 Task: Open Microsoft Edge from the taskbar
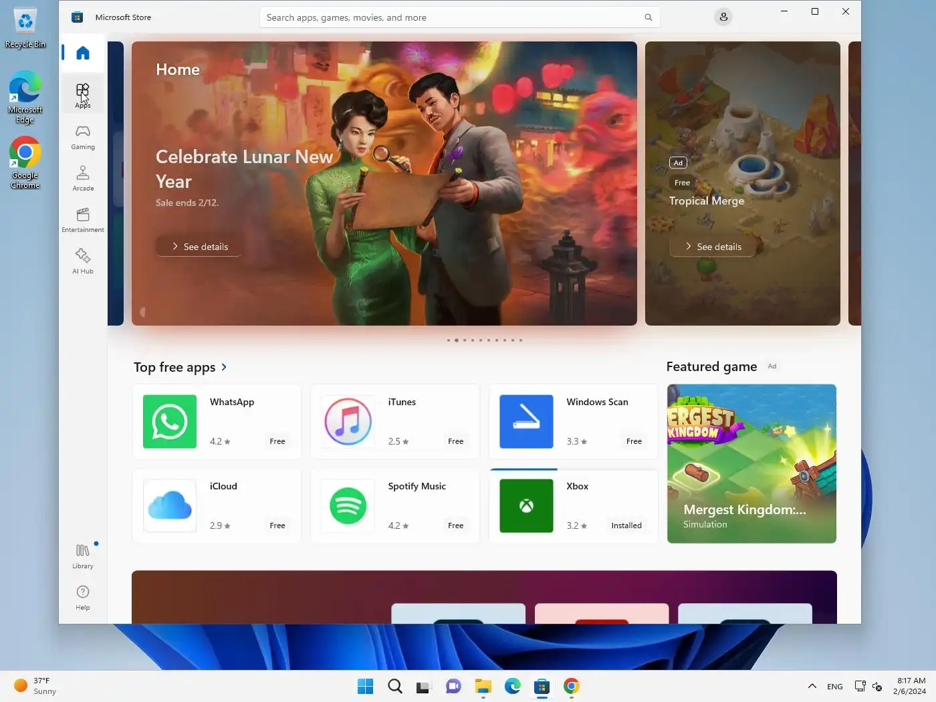coord(513,686)
